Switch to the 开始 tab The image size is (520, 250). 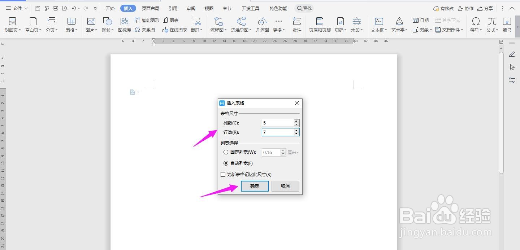tap(110, 8)
